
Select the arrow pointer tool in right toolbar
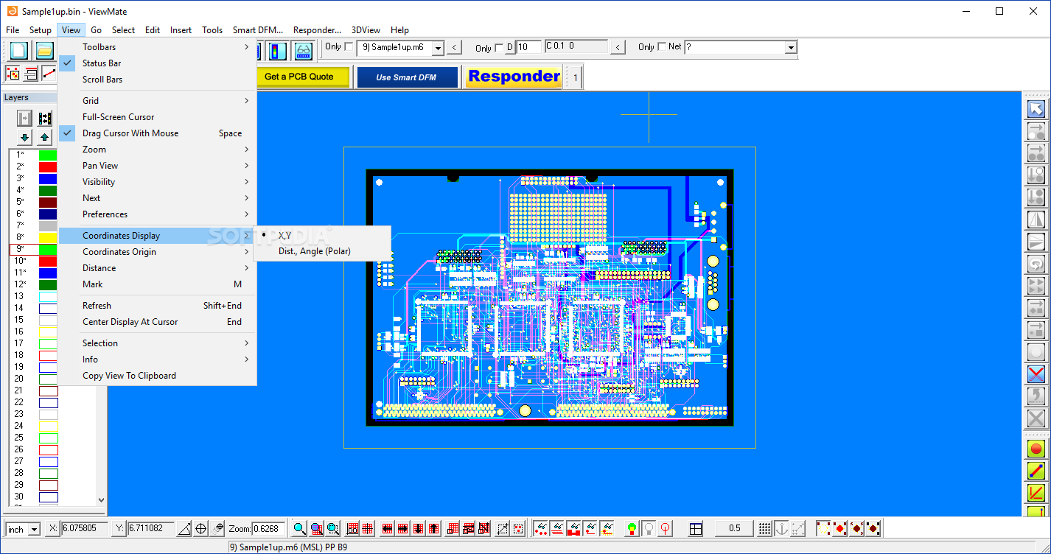1036,109
